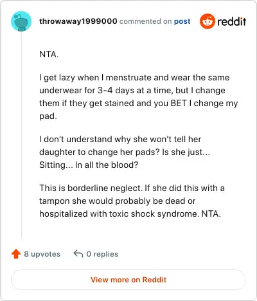Open the linked 'post'
257x301 pixels.
tap(182, 21)
